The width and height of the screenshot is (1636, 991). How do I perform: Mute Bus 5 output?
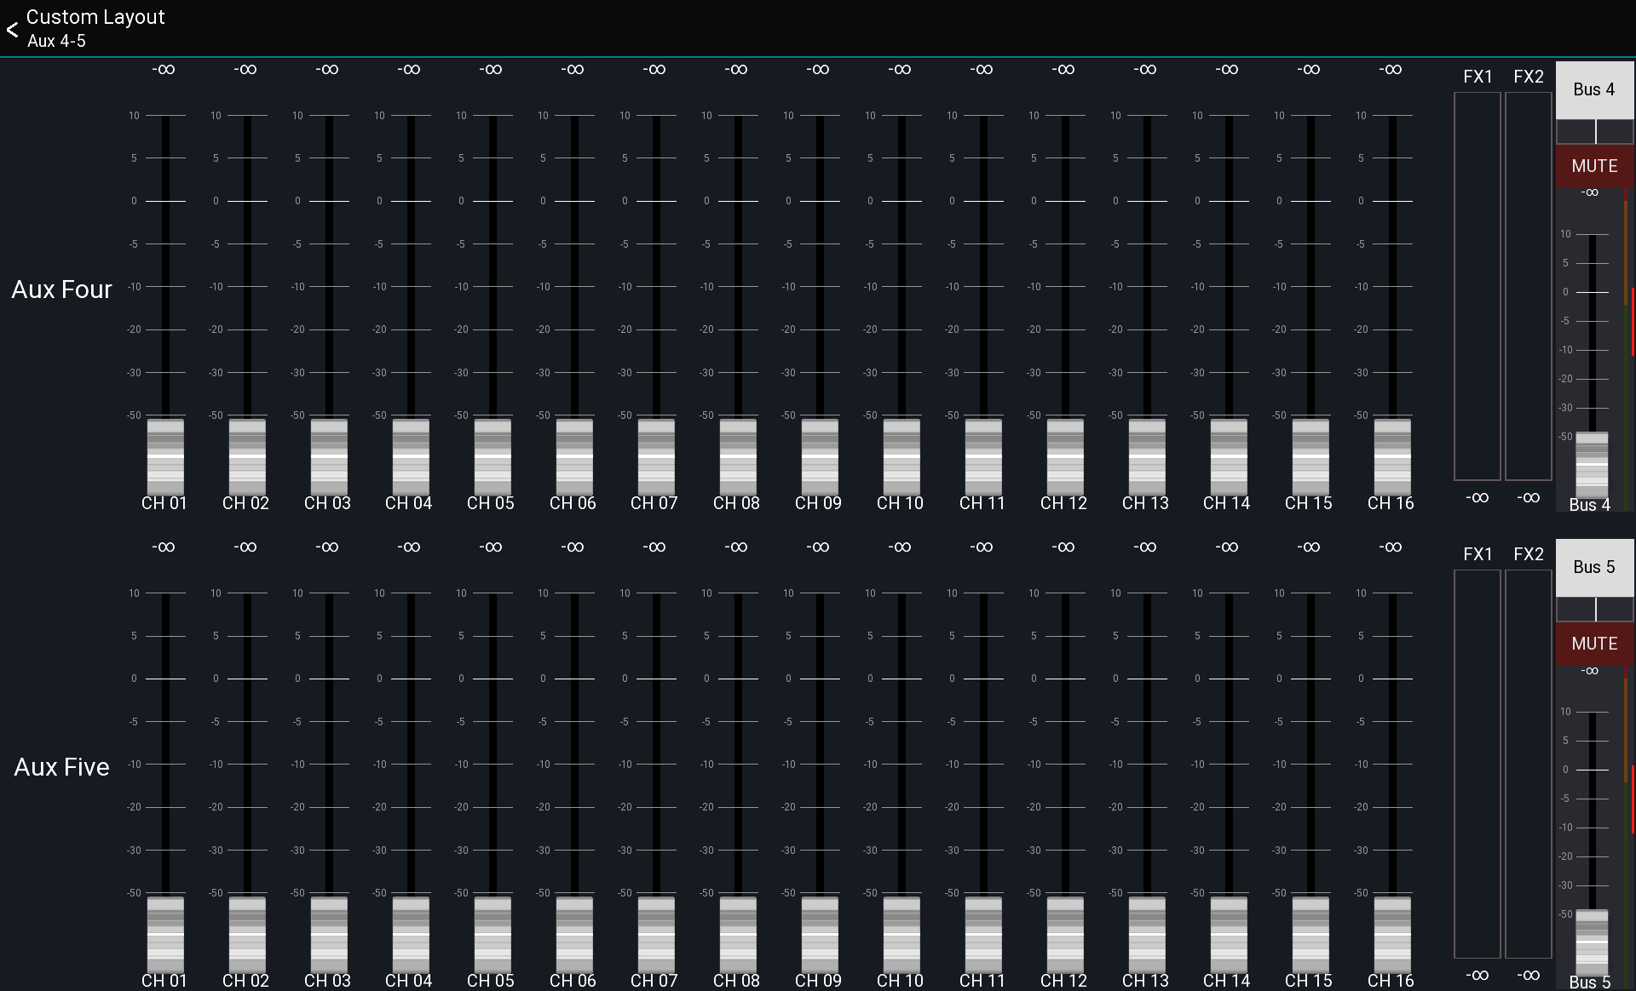coord(1594,644)
